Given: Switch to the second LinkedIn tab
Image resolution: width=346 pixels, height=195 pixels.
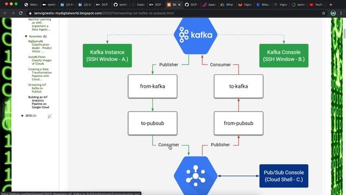Looking at the screenshot, I should coord(84,5).
